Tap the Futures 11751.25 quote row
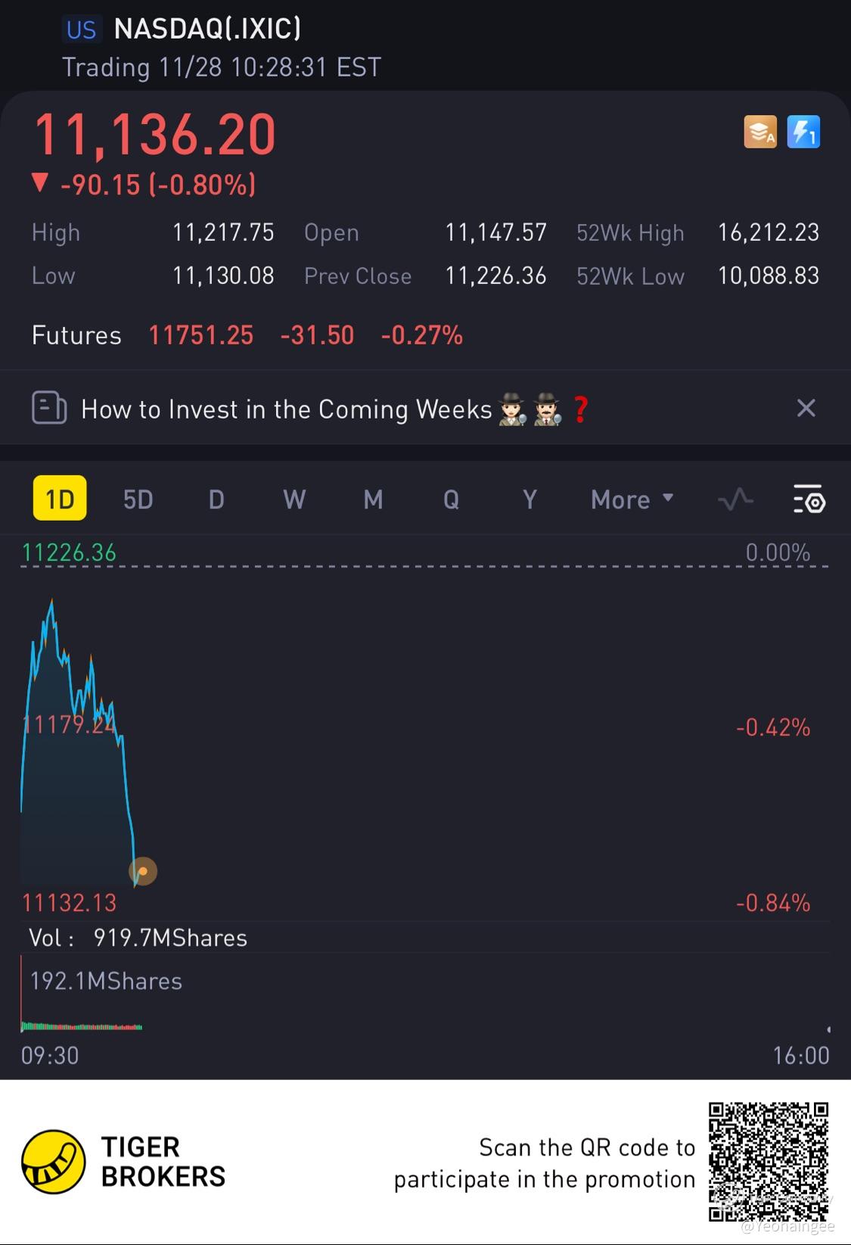Screen dimensions: 851x1245 (x=247, y=335)
